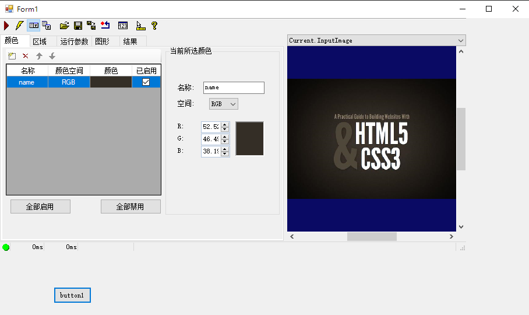Switch to the 运行参数 tab
529x315 pixels.
(74, 41)
